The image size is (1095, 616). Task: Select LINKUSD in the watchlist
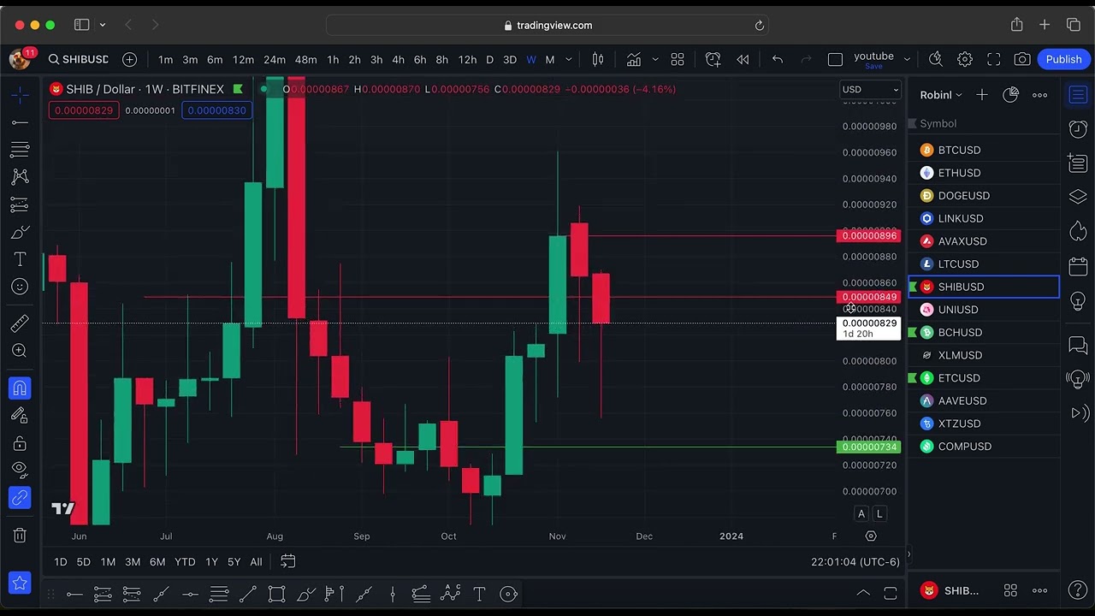point(984,218)
